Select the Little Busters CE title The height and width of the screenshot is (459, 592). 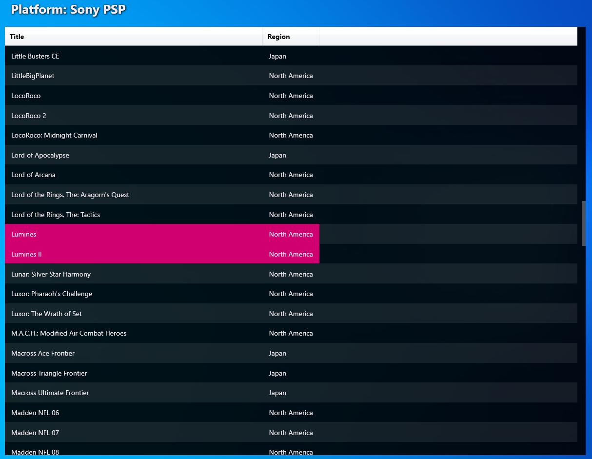coord(35,56)
